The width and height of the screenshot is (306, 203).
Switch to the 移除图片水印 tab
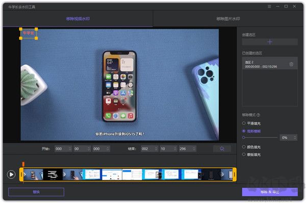tap(228, 19)
